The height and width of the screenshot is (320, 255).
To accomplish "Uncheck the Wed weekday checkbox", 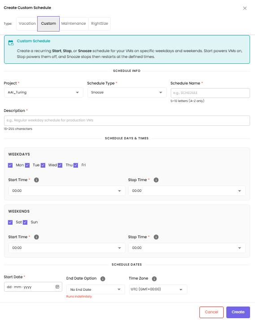I will (x=43, y=165).
